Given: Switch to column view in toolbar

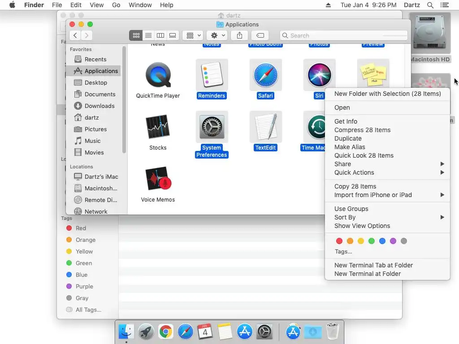Looking at the screenshot, I should click(160, 35).
